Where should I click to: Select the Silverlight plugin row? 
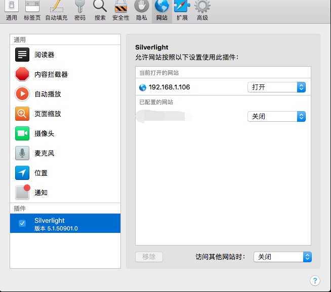click(65, 223)
